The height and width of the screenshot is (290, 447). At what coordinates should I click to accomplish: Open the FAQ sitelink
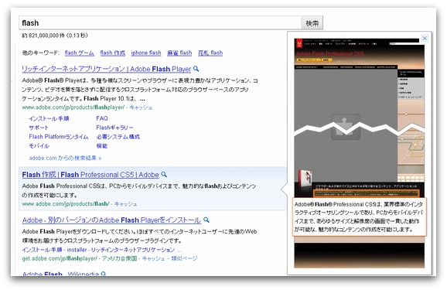(102, 118)
